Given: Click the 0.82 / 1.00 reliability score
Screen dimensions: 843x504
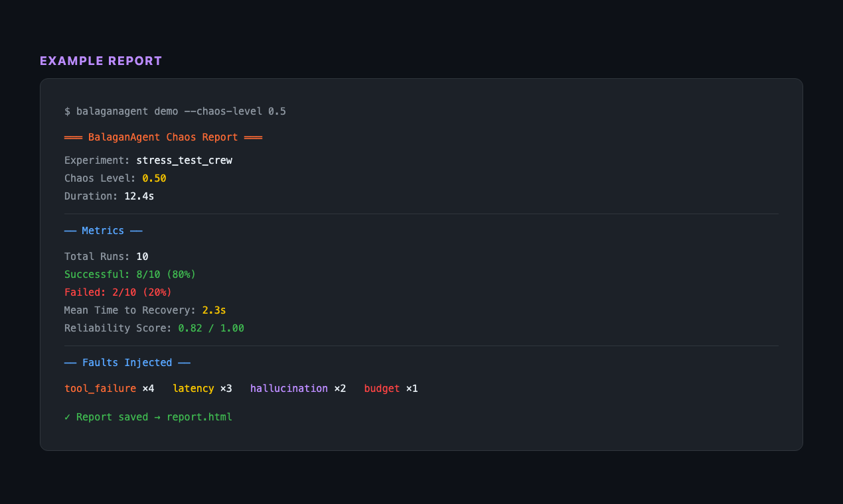Looking at the screenshot, I should pos(210,328).
